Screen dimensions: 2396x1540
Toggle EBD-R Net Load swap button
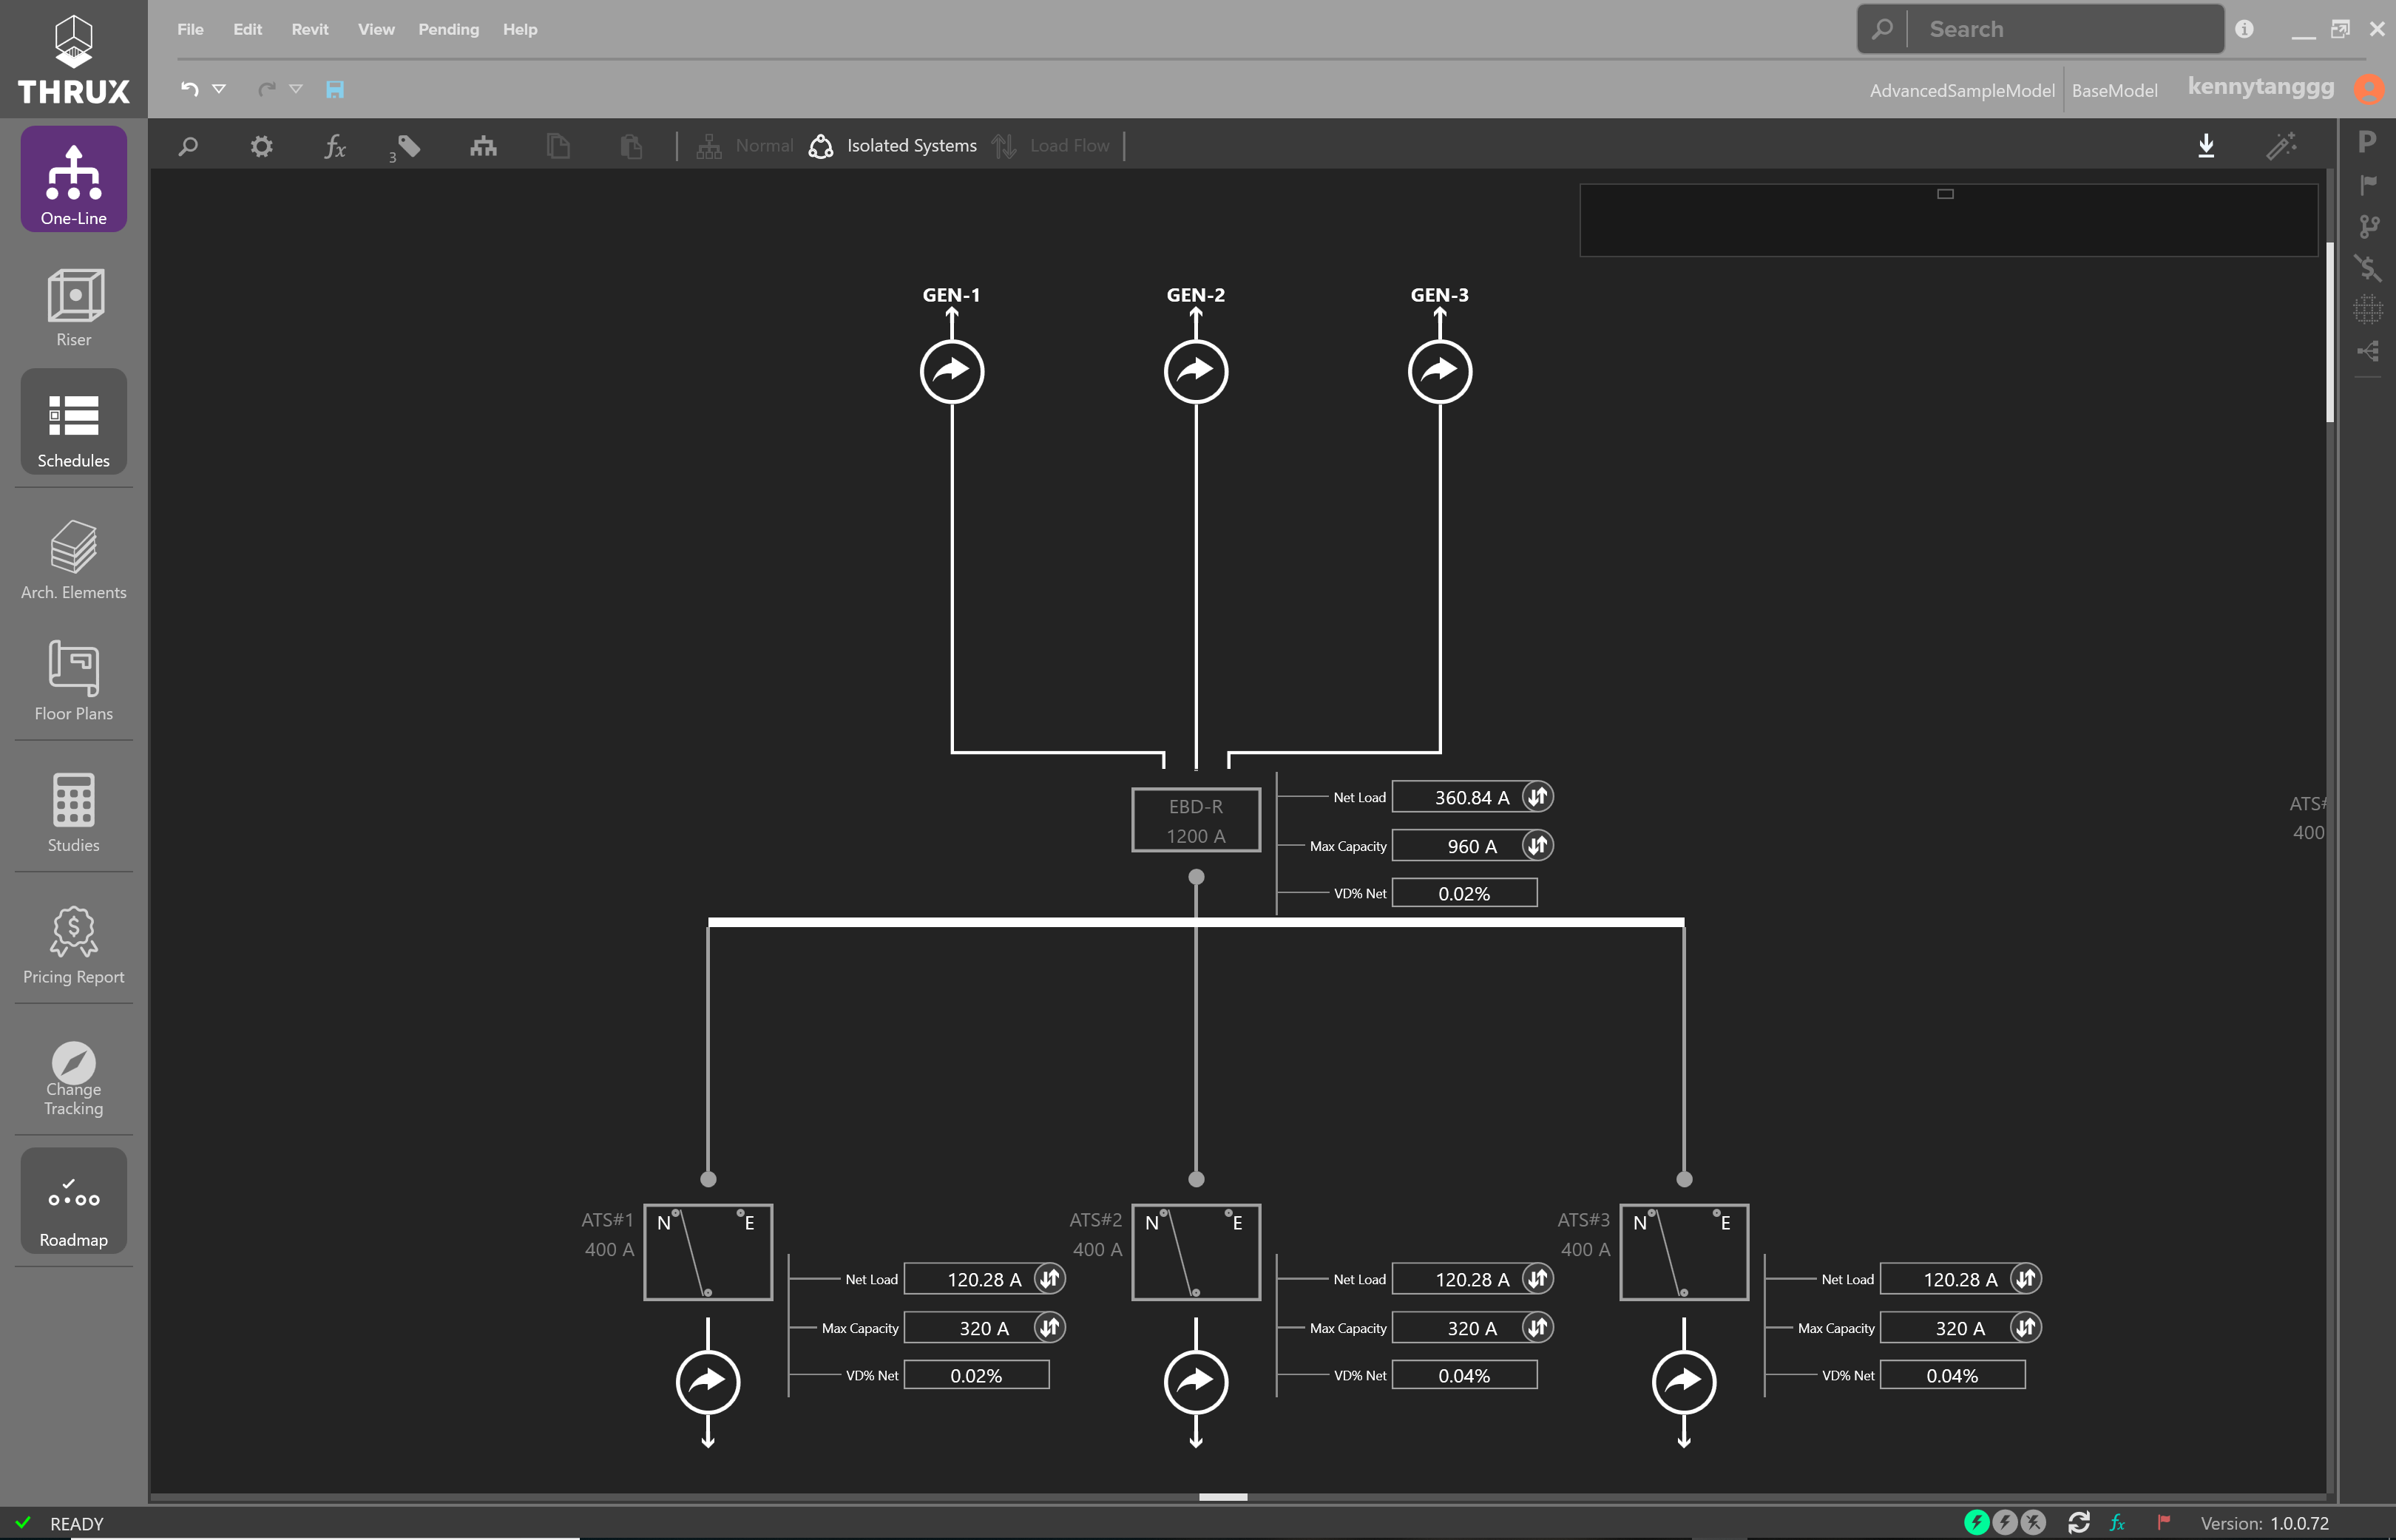[x=1537, y=797]
